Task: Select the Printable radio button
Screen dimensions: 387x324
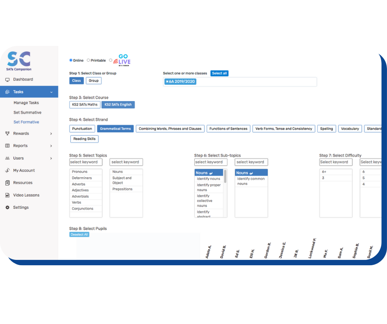Action: coord(88,60)
